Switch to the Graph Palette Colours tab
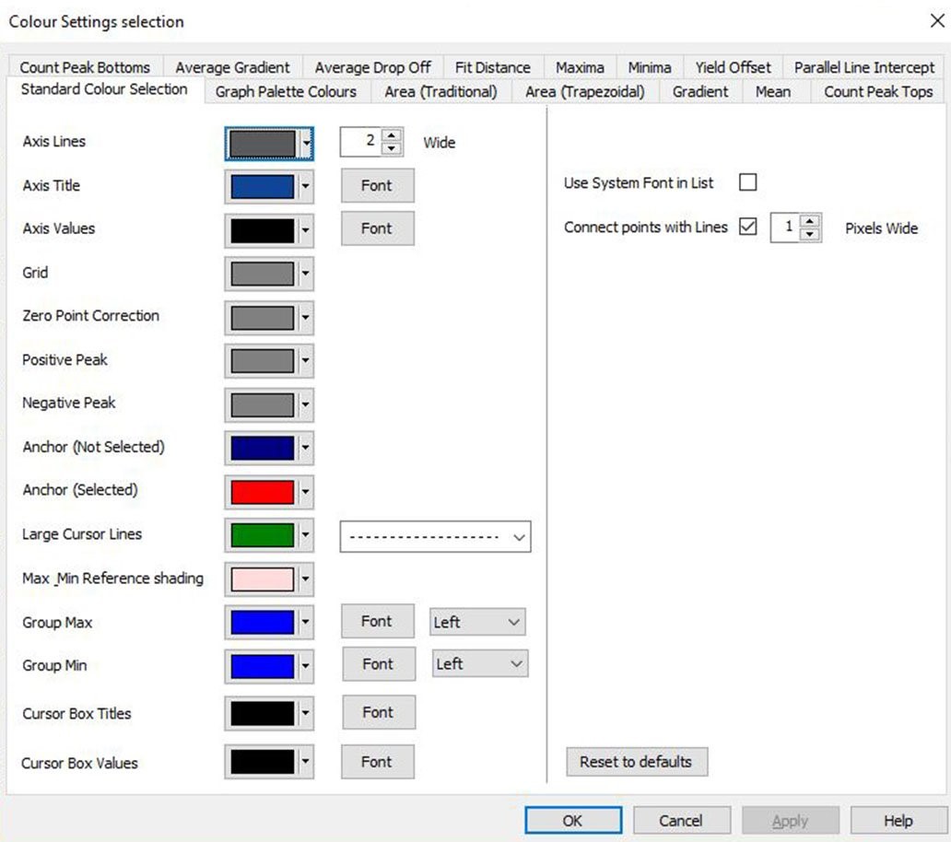Screen dimensions: 951x842 click(x=286, y=91)
